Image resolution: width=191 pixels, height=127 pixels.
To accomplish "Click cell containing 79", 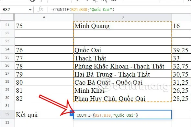I will 44,74.
